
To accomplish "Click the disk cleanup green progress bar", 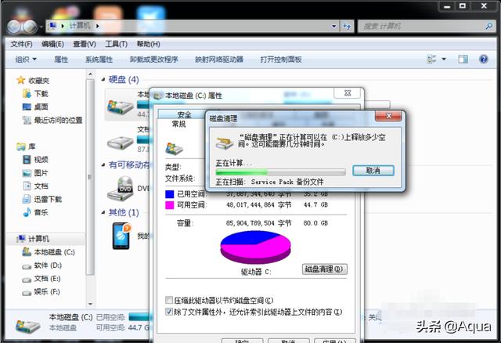I will [280, 172].
